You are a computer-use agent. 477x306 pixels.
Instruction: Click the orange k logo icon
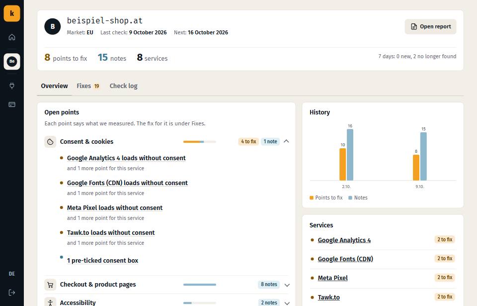click(12, 13)
